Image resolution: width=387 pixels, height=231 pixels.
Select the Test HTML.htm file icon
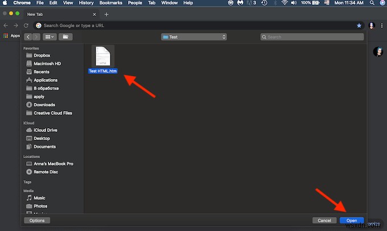point(103,56)
